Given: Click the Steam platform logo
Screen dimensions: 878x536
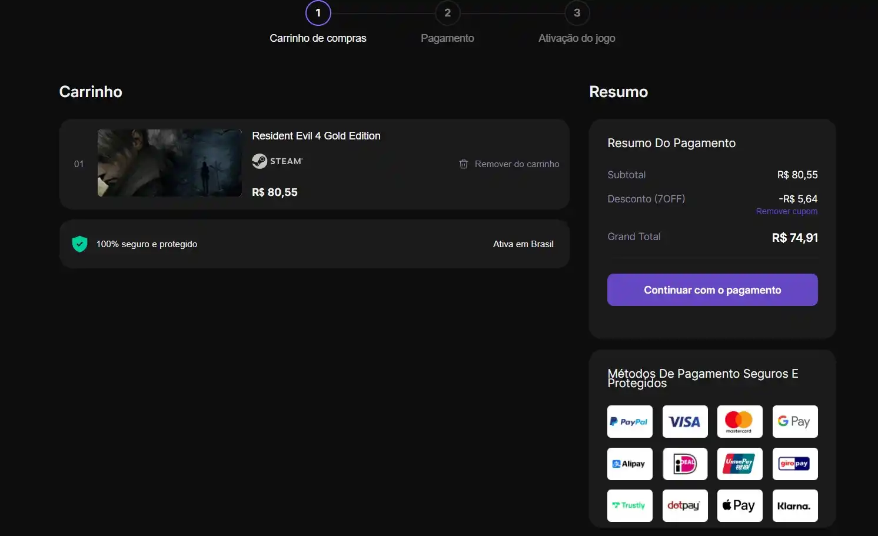Looking at the screenshot, I should pos(277,161).
